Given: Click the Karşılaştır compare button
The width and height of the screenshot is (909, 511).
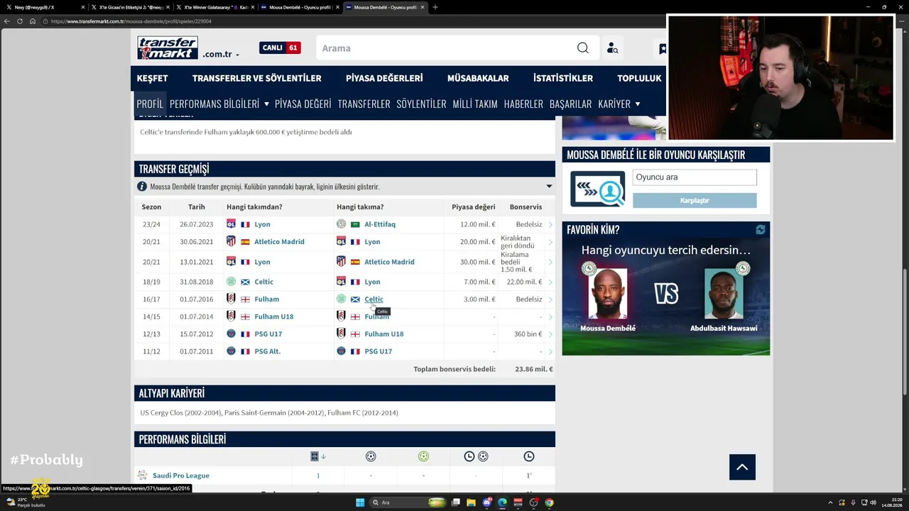Looking at the screenshot, I should (x=695, y=201).
